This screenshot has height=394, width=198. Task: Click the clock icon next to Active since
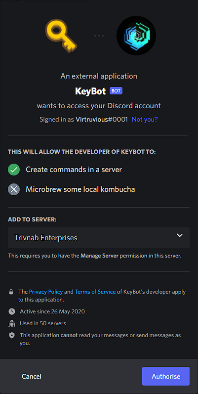click(11, 311)
